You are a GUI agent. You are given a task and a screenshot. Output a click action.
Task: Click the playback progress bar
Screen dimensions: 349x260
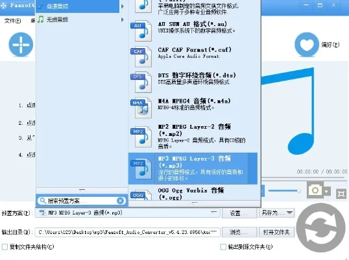(304, 177)
